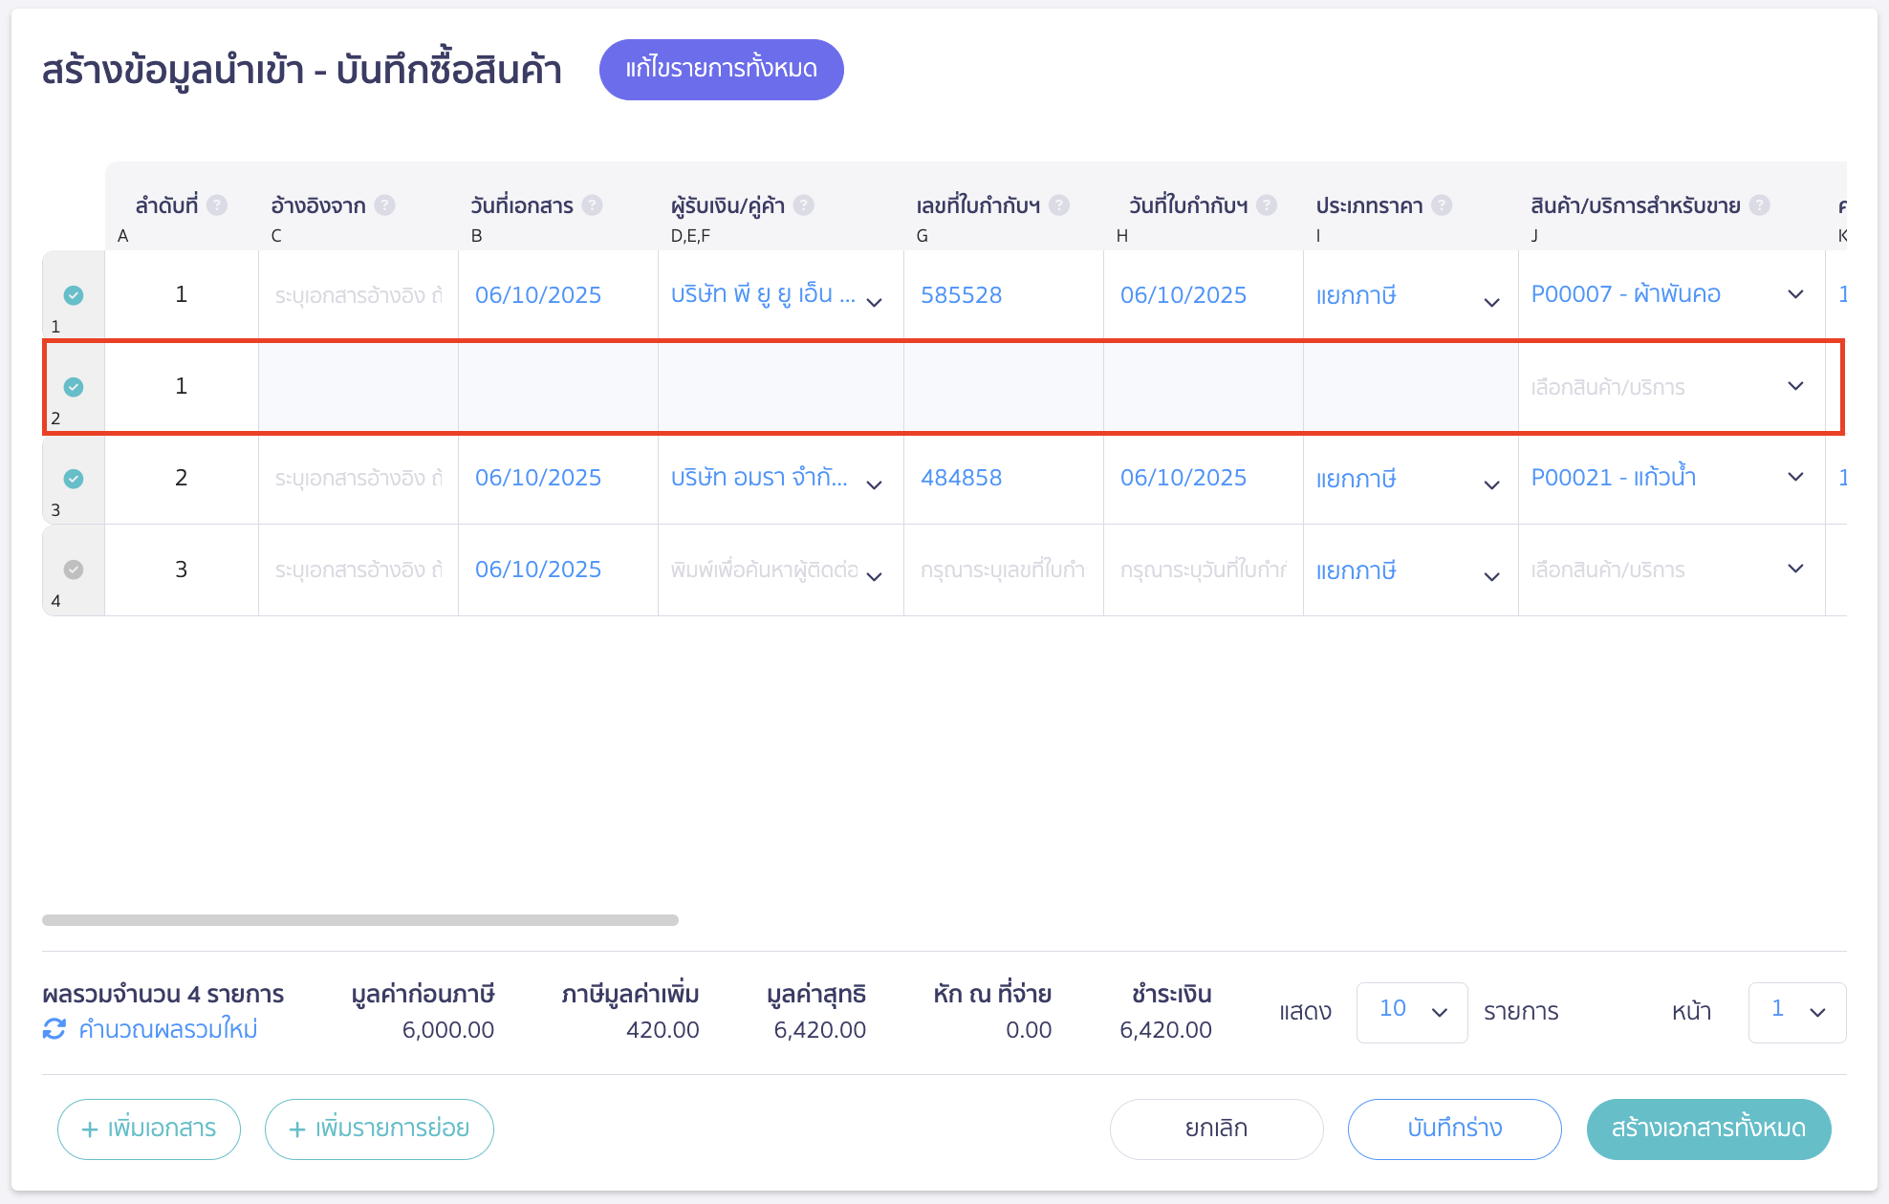Toggle selection circle on highlighted second row
This screenshot has width=1889, height=1204.
pyautogui.click(x=72, y=387)
